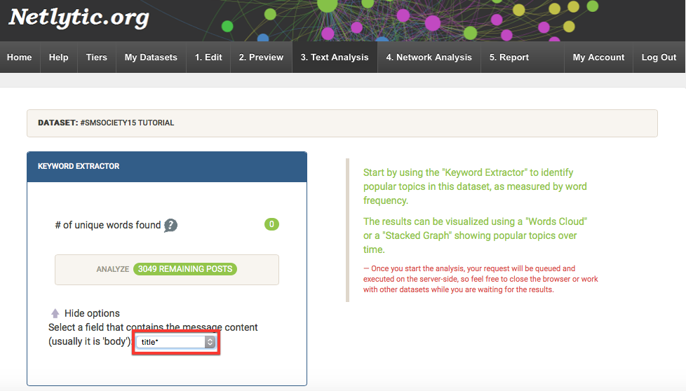This screenshot has width=686, height=391.
Task: Go to the Home menu item
Action: pos(20,57)
